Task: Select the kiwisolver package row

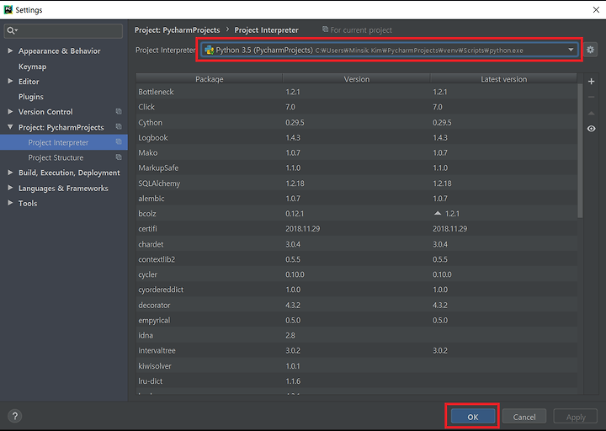Action: pyautogui.click(x=356, y=365)
